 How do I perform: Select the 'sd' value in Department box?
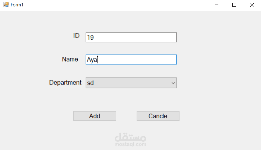point(90,83)
